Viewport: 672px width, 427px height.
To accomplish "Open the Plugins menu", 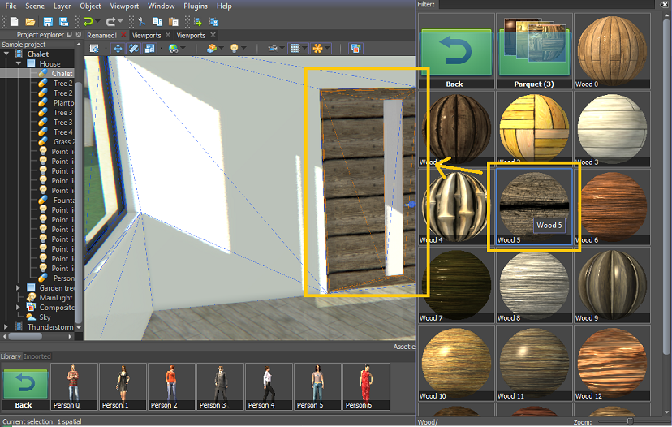I will [195, 6].
